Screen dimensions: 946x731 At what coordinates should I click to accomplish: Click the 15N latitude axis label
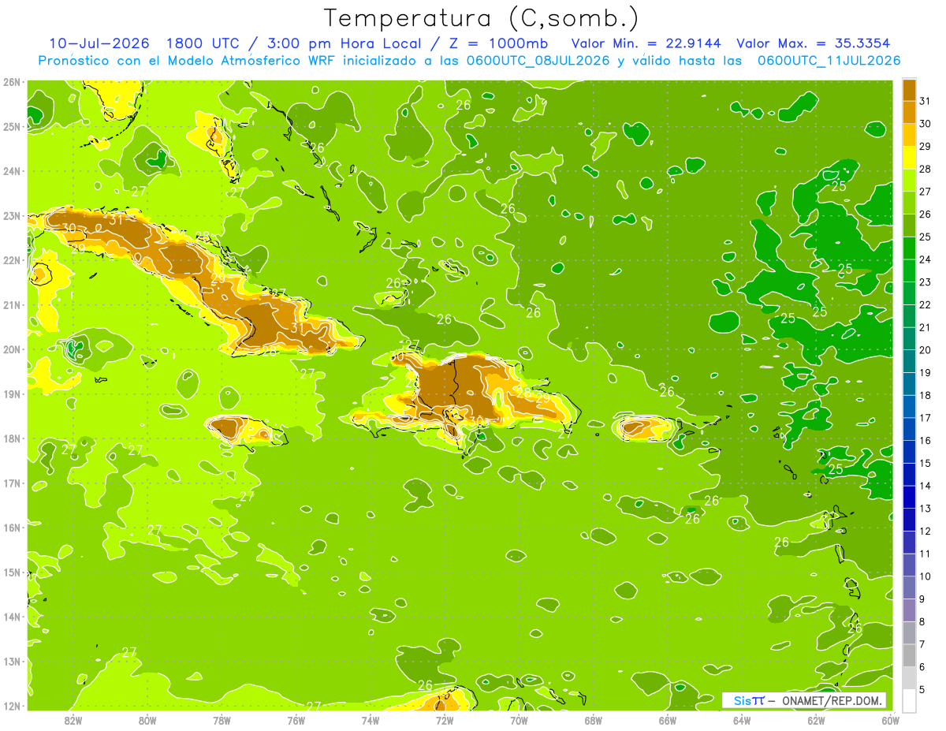tap(12, 572)
